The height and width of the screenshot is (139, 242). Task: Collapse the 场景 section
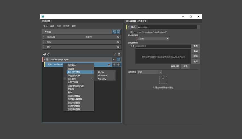coord(46,32)
